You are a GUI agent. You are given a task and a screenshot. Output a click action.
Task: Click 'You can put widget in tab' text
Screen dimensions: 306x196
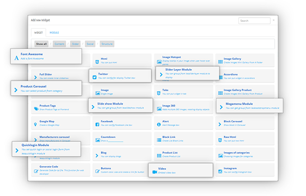pos(174,94)
